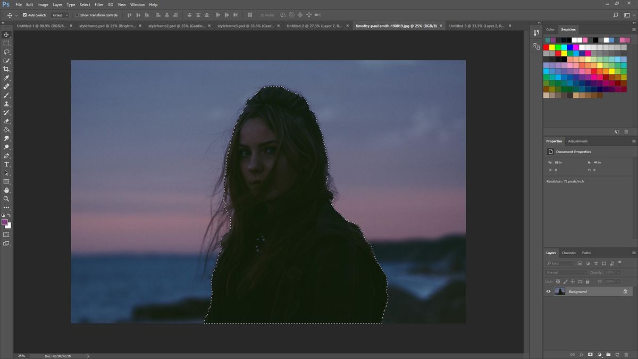The width and height of the screenshot is (638, 359).
Task: Activate the Clone Stamp tool
Action: pos(6,104)
